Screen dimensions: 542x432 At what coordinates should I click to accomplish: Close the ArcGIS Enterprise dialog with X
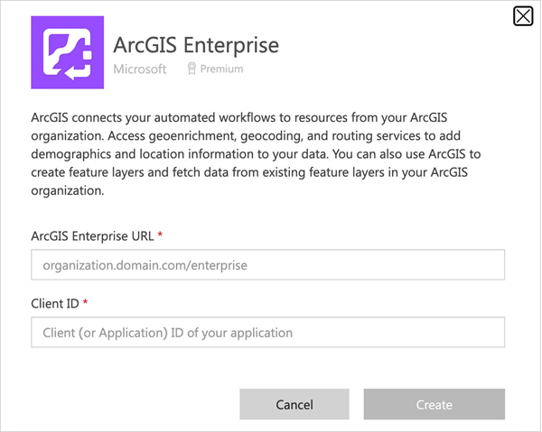click(x=522, y=16)
